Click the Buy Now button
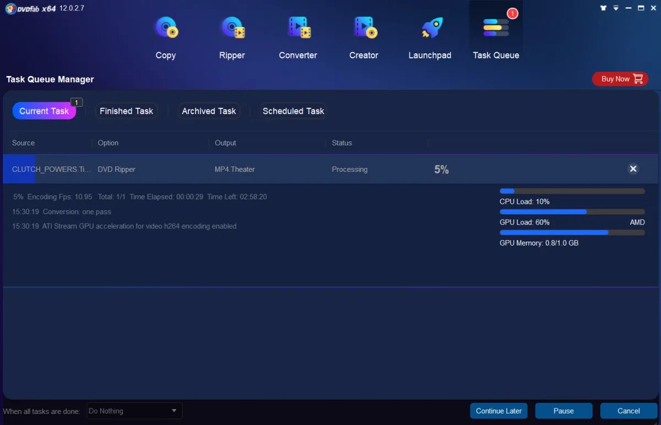The height and width of the screenshot is (425, 661). 620,79
